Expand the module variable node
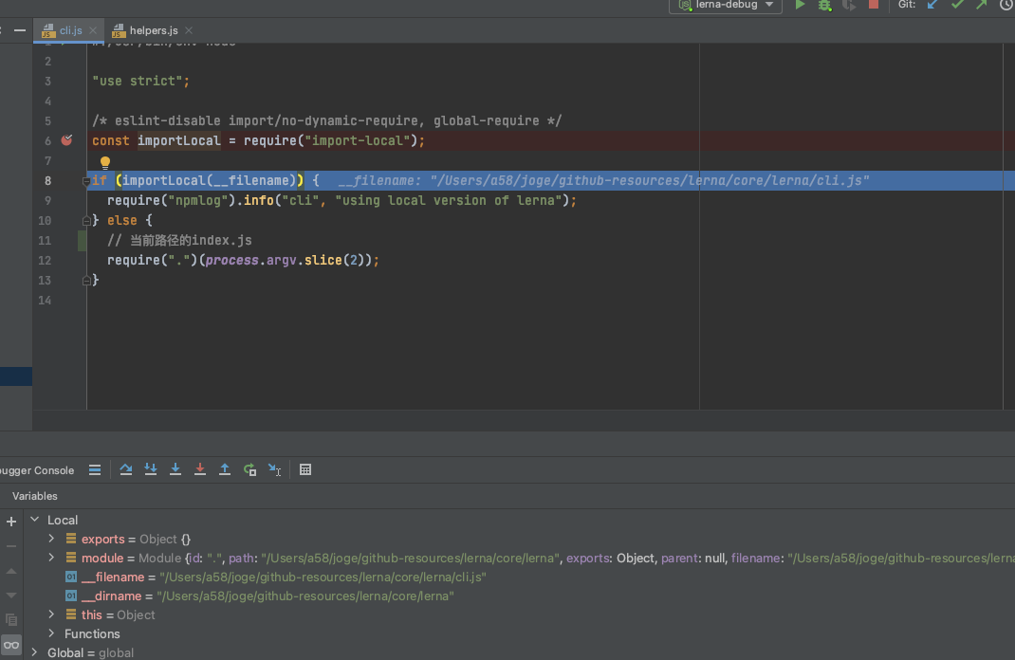1015x660 pixels. coord(52,558)
